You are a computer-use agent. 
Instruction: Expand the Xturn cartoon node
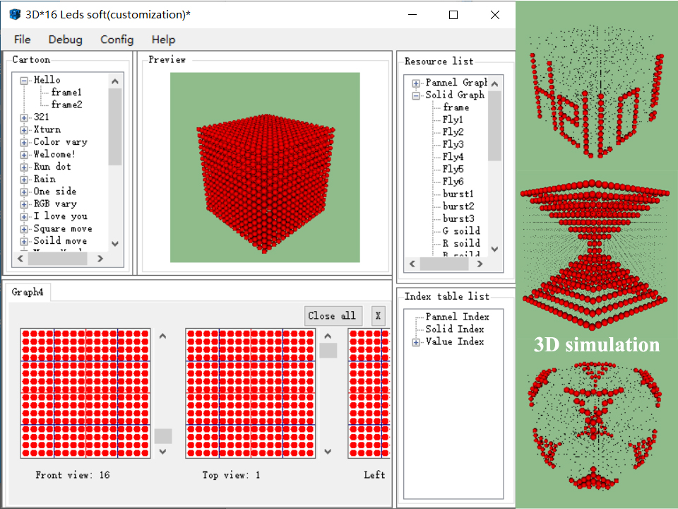(x=24, y=130)
